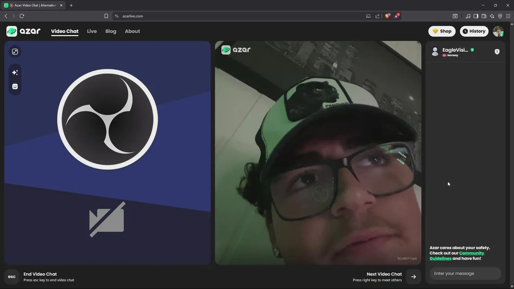The image size is (514, 289).
Task: Open the Brave VPN shield icon
Action: (500, 16)
